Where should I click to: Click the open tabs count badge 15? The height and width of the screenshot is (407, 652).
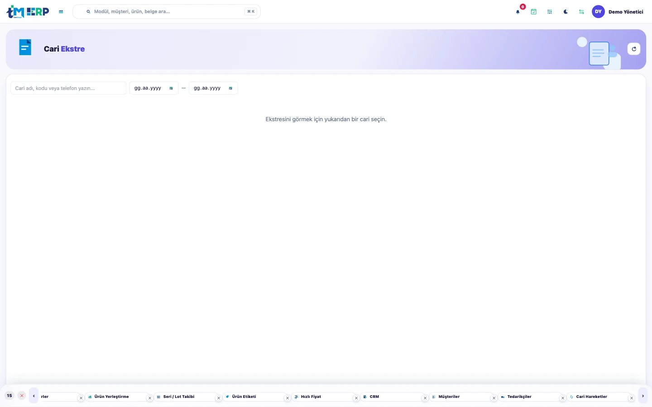pos(10,396)
